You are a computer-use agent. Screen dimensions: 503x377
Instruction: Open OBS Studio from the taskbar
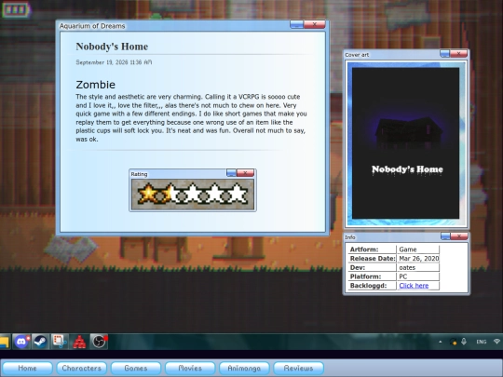pos(99,342)
